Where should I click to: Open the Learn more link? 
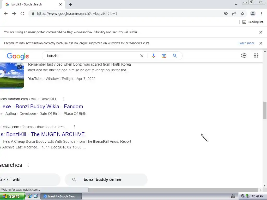click(x=246, y=43)
